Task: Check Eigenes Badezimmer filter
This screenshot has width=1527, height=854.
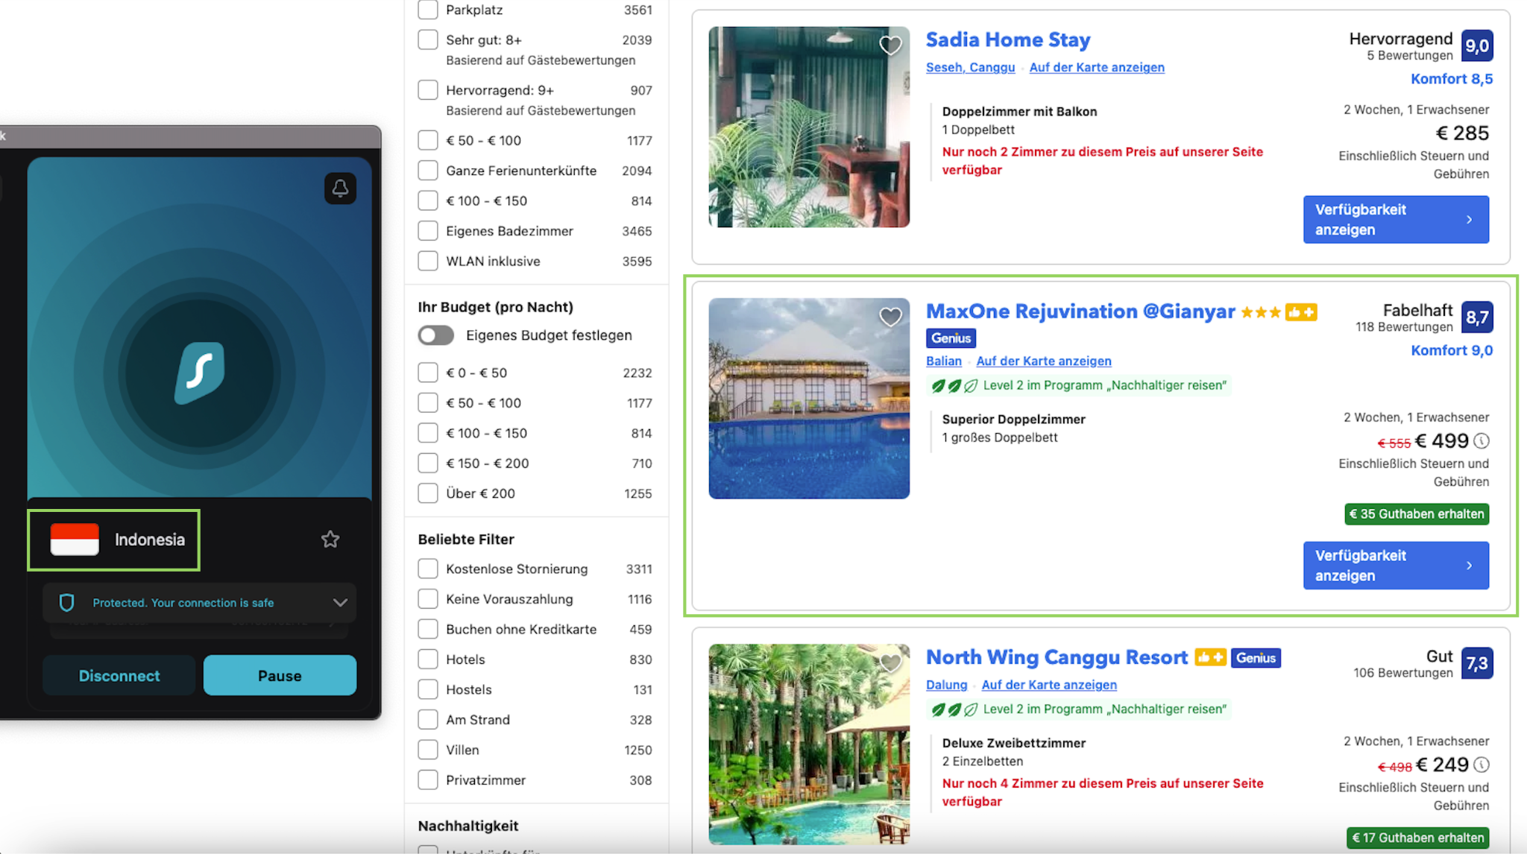Action: [x=428, y=231]
